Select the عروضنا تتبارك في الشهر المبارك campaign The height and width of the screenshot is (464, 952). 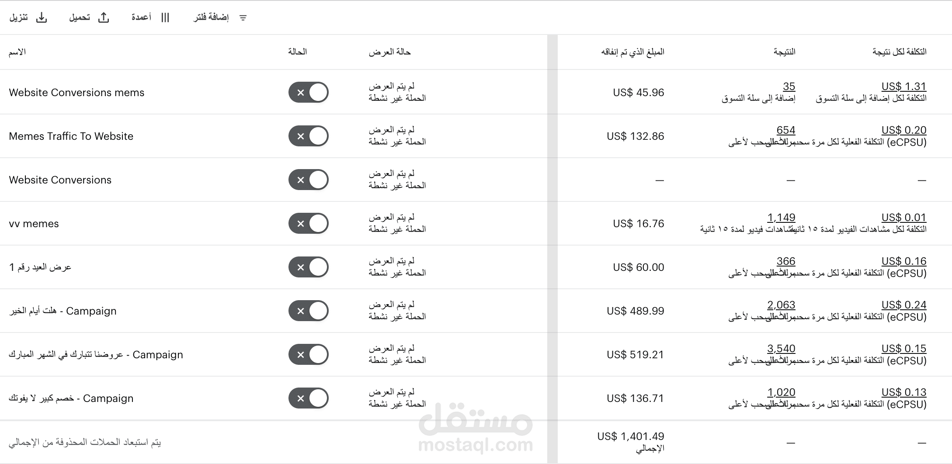(96, 354)
